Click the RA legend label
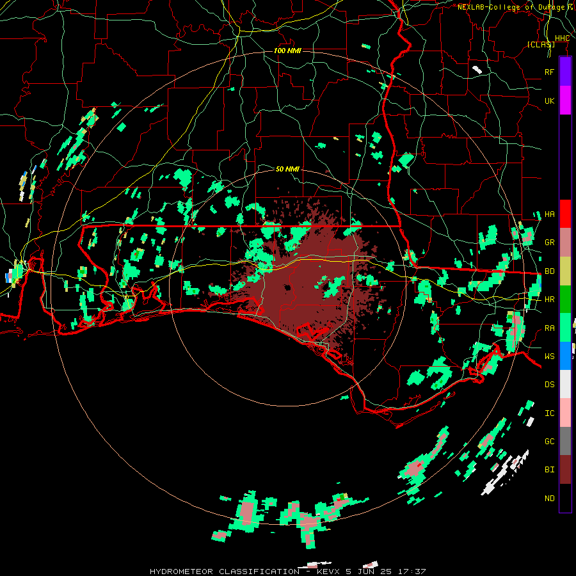 coord(550,328)
